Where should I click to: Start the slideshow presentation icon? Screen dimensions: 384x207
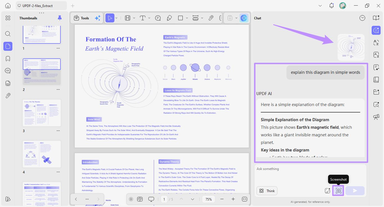tap(151, 199)
